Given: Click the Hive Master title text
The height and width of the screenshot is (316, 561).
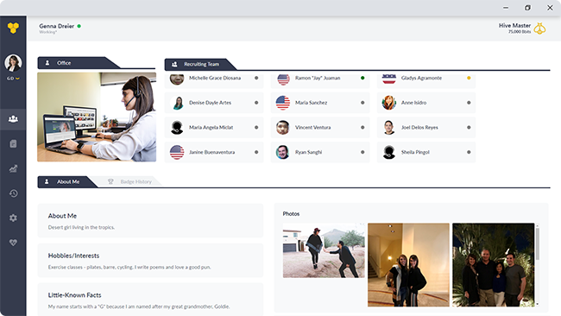Looking at the screenshot, I should [x=514, y=25].
